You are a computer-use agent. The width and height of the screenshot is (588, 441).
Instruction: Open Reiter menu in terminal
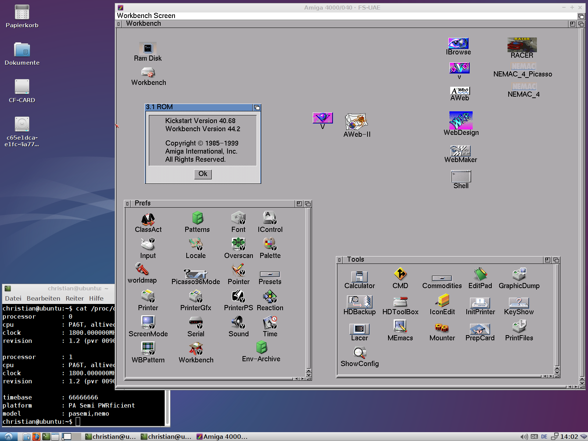pos(75,298)
